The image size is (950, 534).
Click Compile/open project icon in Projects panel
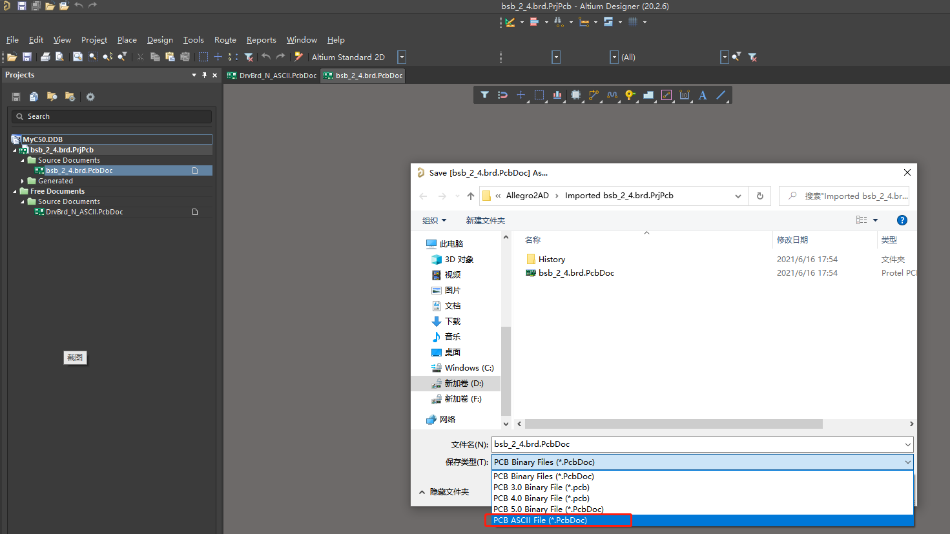coord(34,97)
